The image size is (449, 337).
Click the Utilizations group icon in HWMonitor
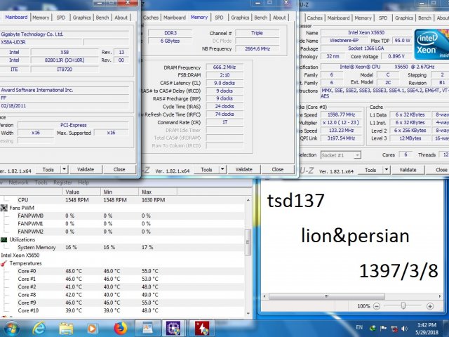(4, 239)
